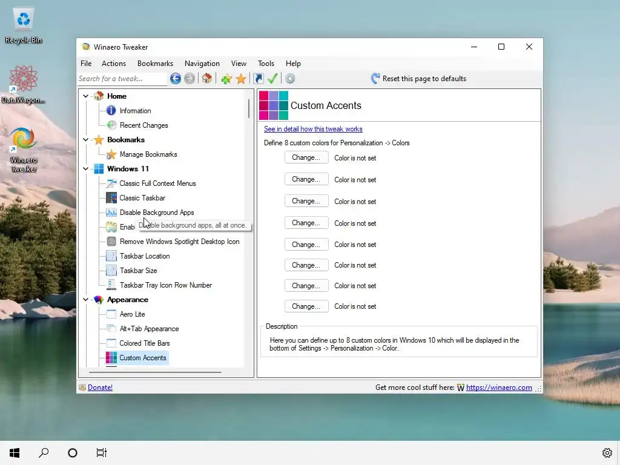Image resolution: width=620 pixels, height=465 pixels.
Task: Click the add bookmark star with plus
Action: (226, 79)
